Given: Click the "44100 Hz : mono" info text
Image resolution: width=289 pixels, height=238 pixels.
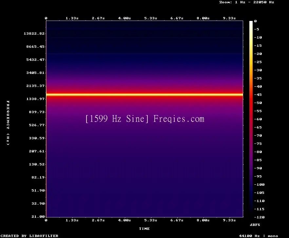Looking at the screenshot, I should [259, 236].
